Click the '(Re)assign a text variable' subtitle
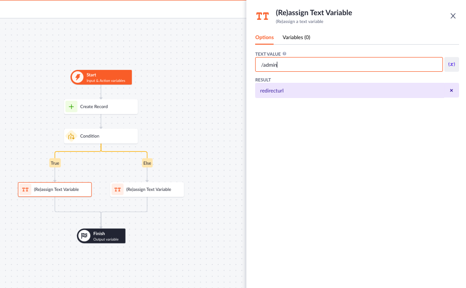The height and width of the screenshot is (288, 466). click(299, 22)
